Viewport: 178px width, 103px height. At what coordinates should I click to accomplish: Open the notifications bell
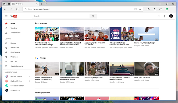coord(164,16)
